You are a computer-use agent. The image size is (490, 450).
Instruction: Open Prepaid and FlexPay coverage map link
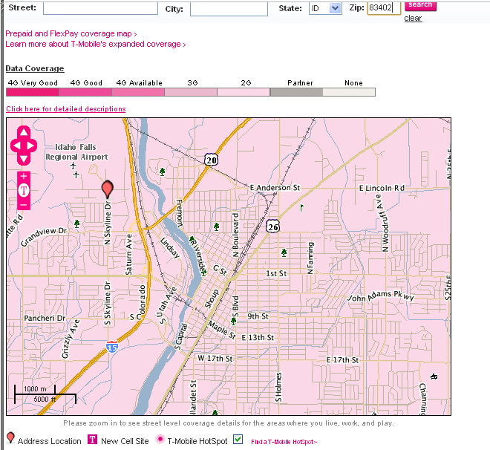click(71, 33)
